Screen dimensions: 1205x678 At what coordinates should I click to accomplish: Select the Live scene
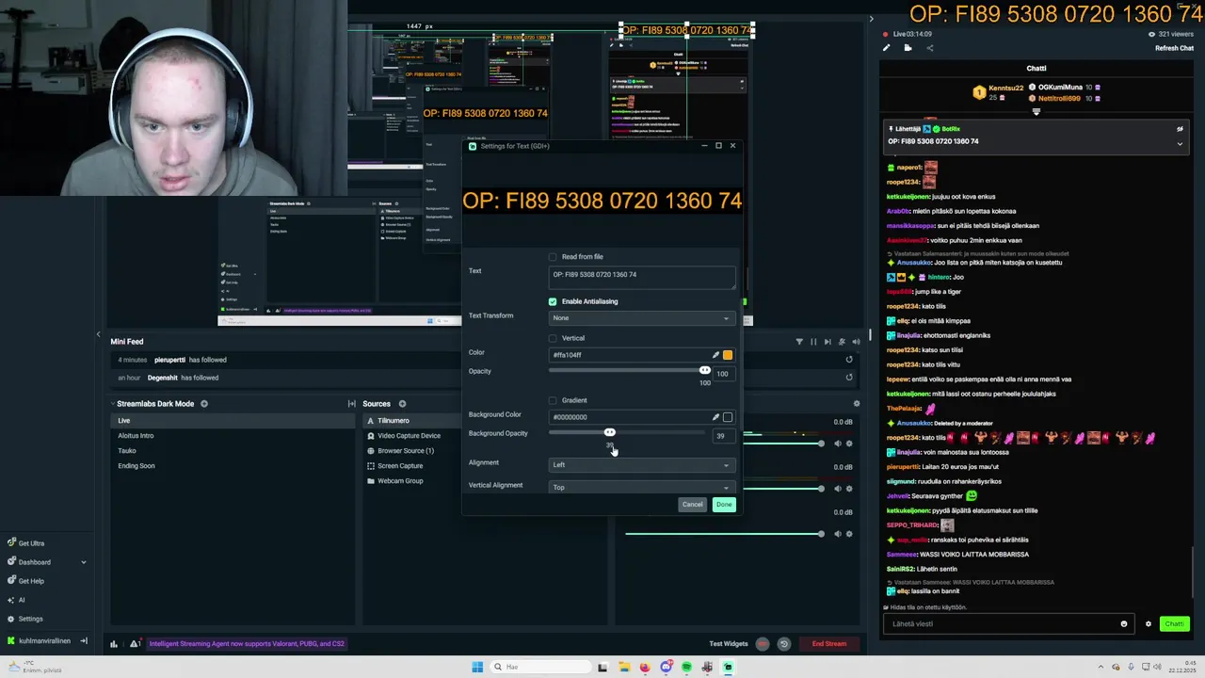232,421
